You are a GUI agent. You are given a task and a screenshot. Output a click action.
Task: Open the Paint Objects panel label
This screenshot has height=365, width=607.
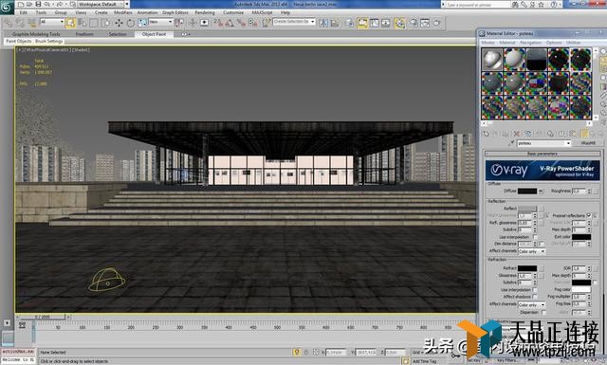pos(19,41)
